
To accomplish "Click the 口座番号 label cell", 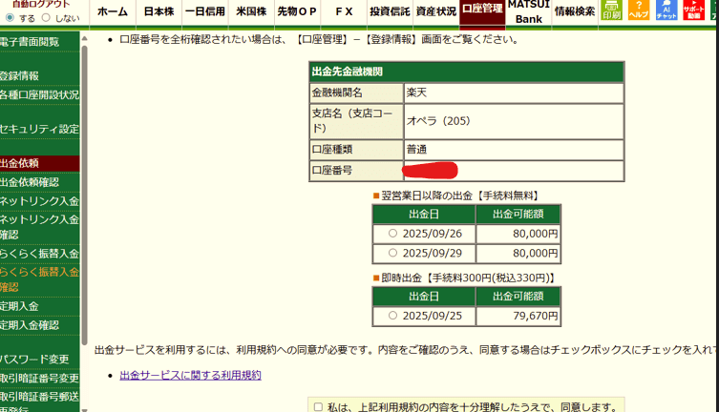I will pos(356,171).
